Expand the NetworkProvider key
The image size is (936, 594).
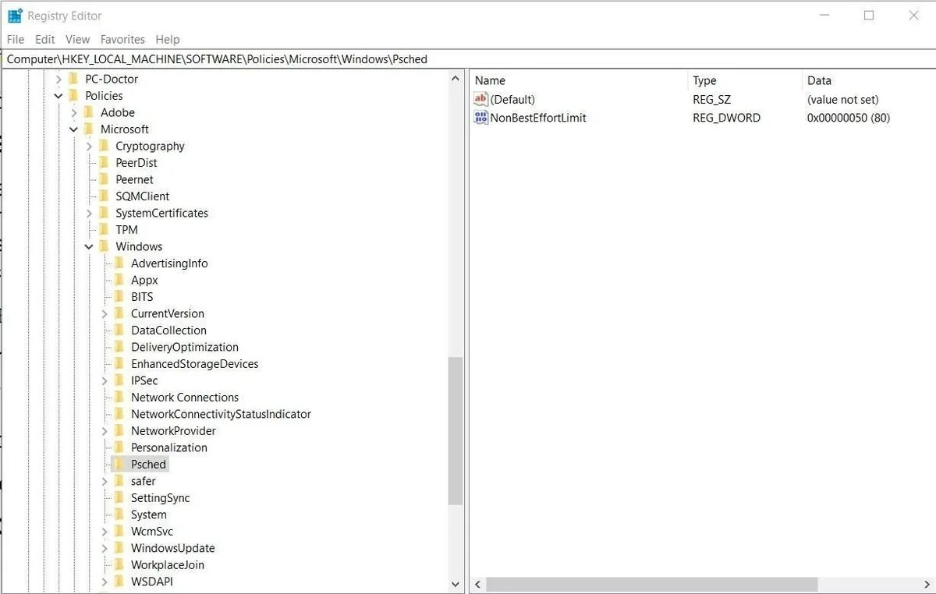[105, 431]
